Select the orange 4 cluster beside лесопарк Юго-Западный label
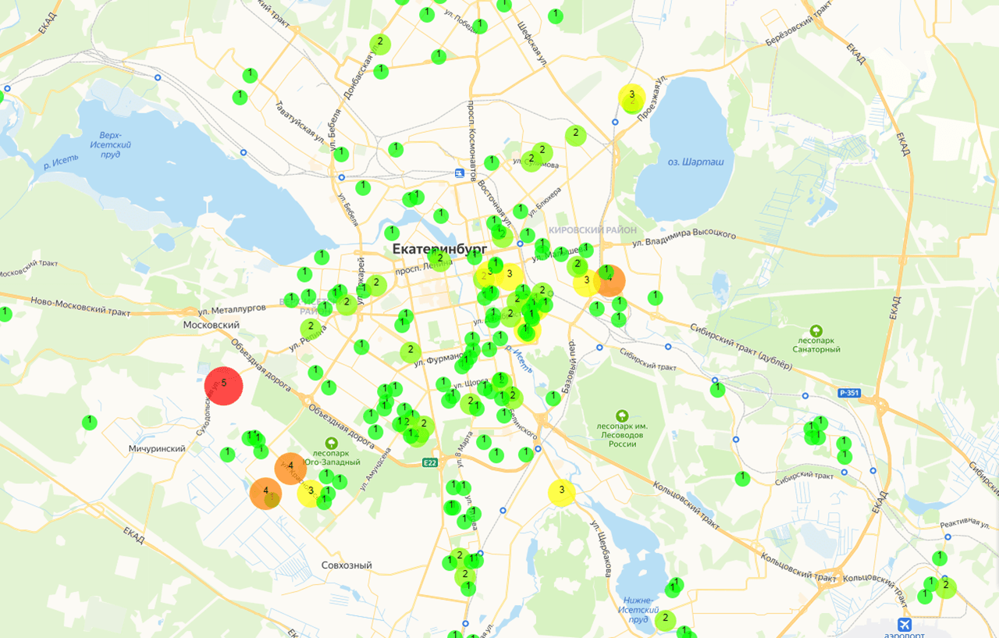The image size is (999, 638). (x=290, y=468)
